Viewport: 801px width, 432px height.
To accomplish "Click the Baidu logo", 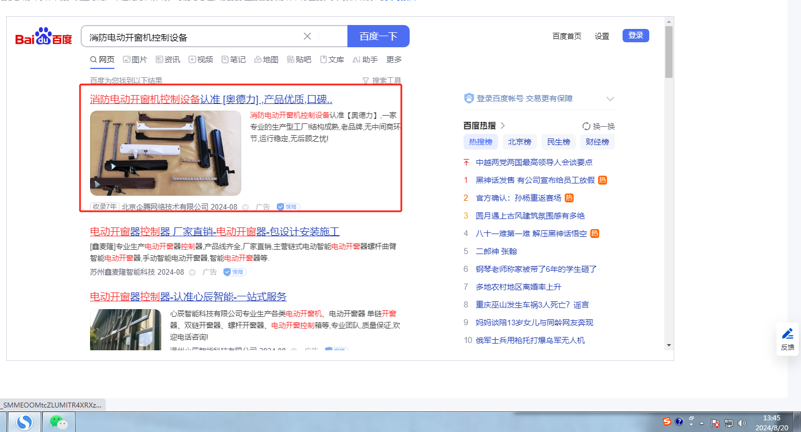I will pos(43,37).
